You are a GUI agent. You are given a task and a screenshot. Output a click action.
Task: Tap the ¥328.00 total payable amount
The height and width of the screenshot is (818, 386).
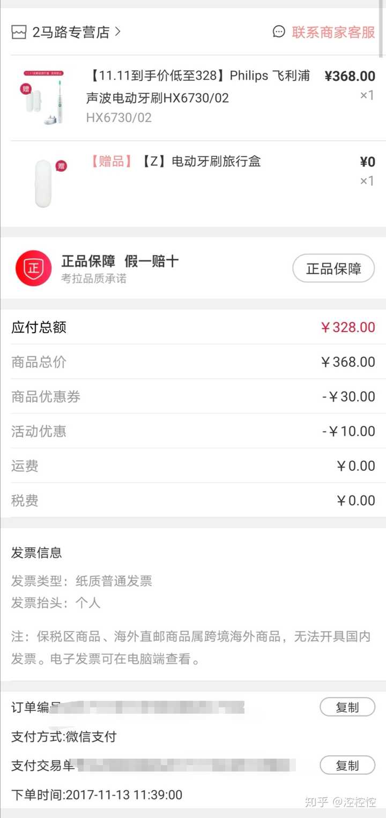348,327
